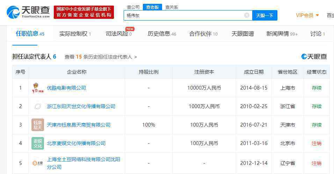Open the 历史信息 tab
334x174 pixels.
[162, 34]
